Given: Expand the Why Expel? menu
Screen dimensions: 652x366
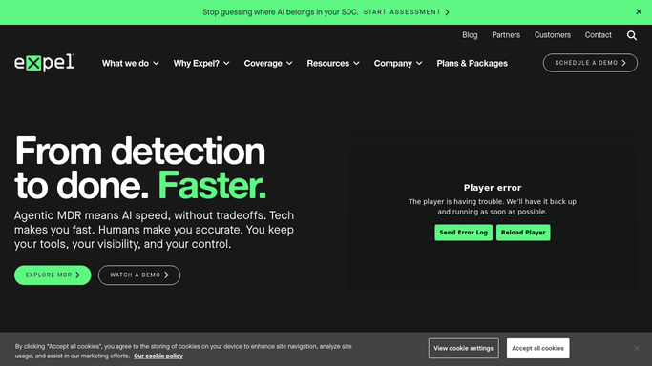Looking at the screenshot, I should click(x=201, y=64).
